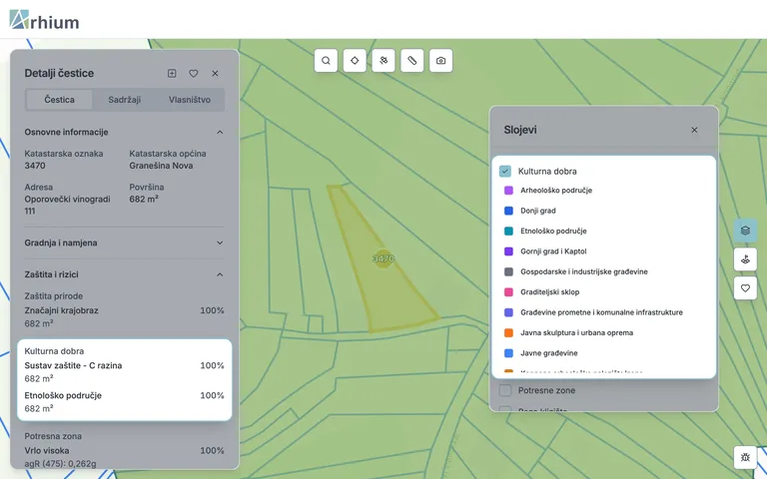The width and height of the screenshot is (767, 479).
Task: Click the Vrlo visoka seismic zone entry
Action: (47, 451)
